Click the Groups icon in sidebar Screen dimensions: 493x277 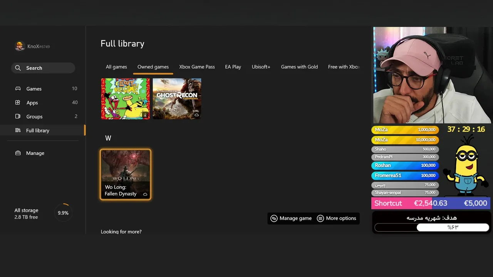[18, 116]
